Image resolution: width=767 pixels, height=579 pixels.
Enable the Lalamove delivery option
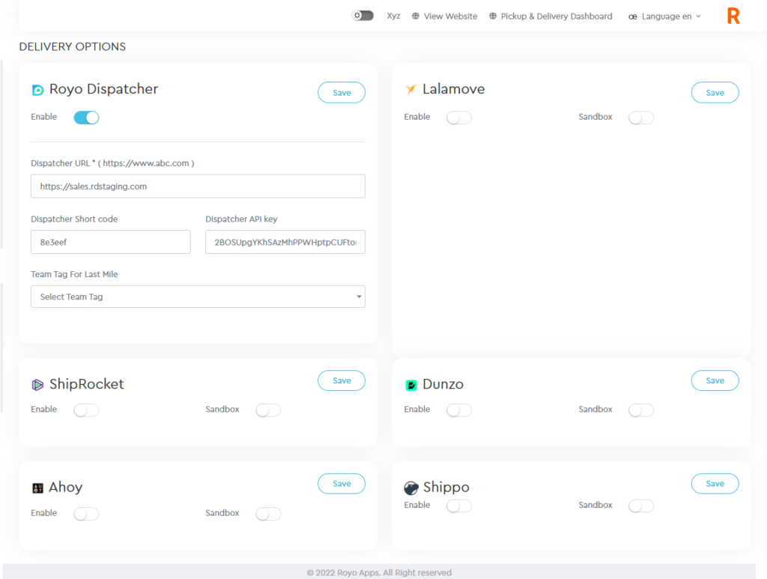(459, 118)
